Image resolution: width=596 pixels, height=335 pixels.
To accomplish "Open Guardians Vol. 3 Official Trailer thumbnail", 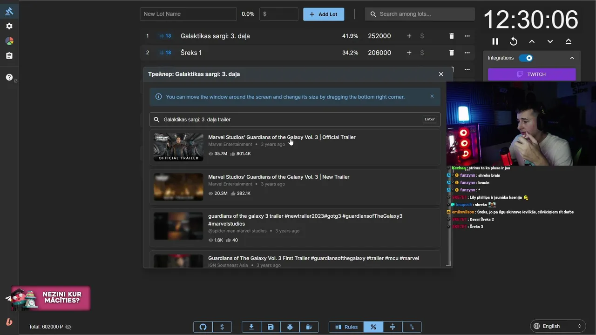I will 178,147.
